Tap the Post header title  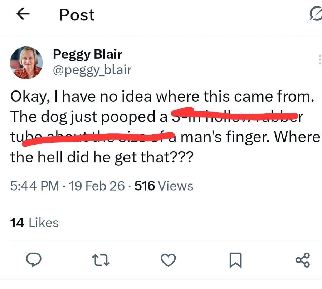tap(77, 15)
